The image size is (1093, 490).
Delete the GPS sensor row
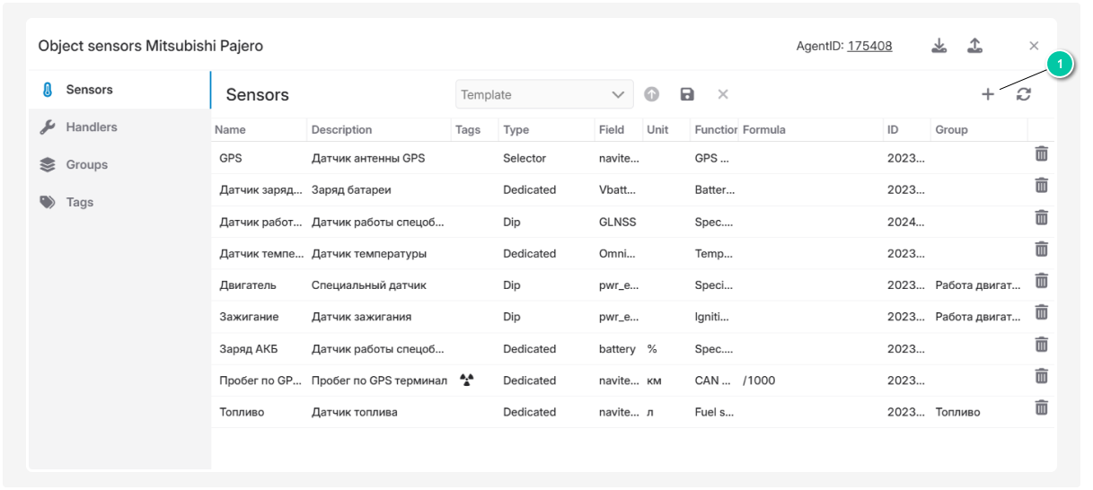pos(1041,154)
